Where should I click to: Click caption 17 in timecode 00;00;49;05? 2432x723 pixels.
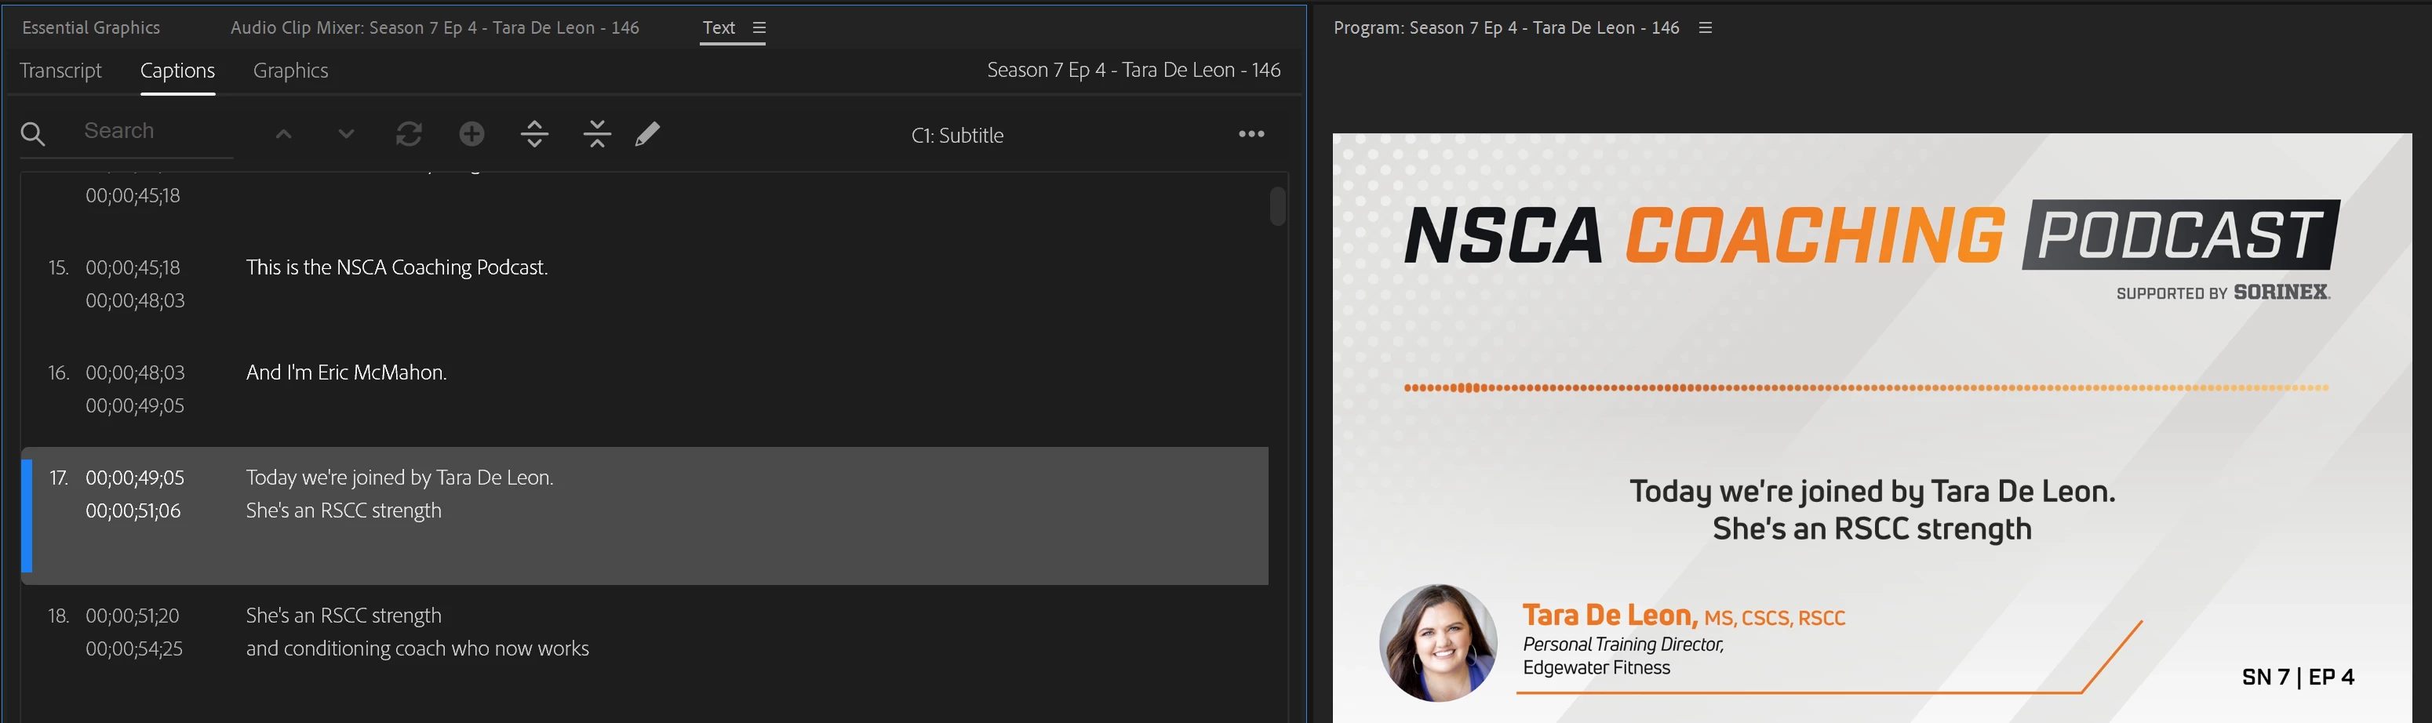coord(135,478)
